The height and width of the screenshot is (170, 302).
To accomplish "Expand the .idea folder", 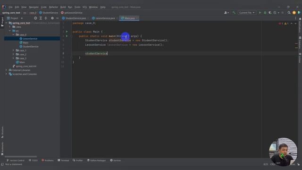I will (x=10, y=27).
